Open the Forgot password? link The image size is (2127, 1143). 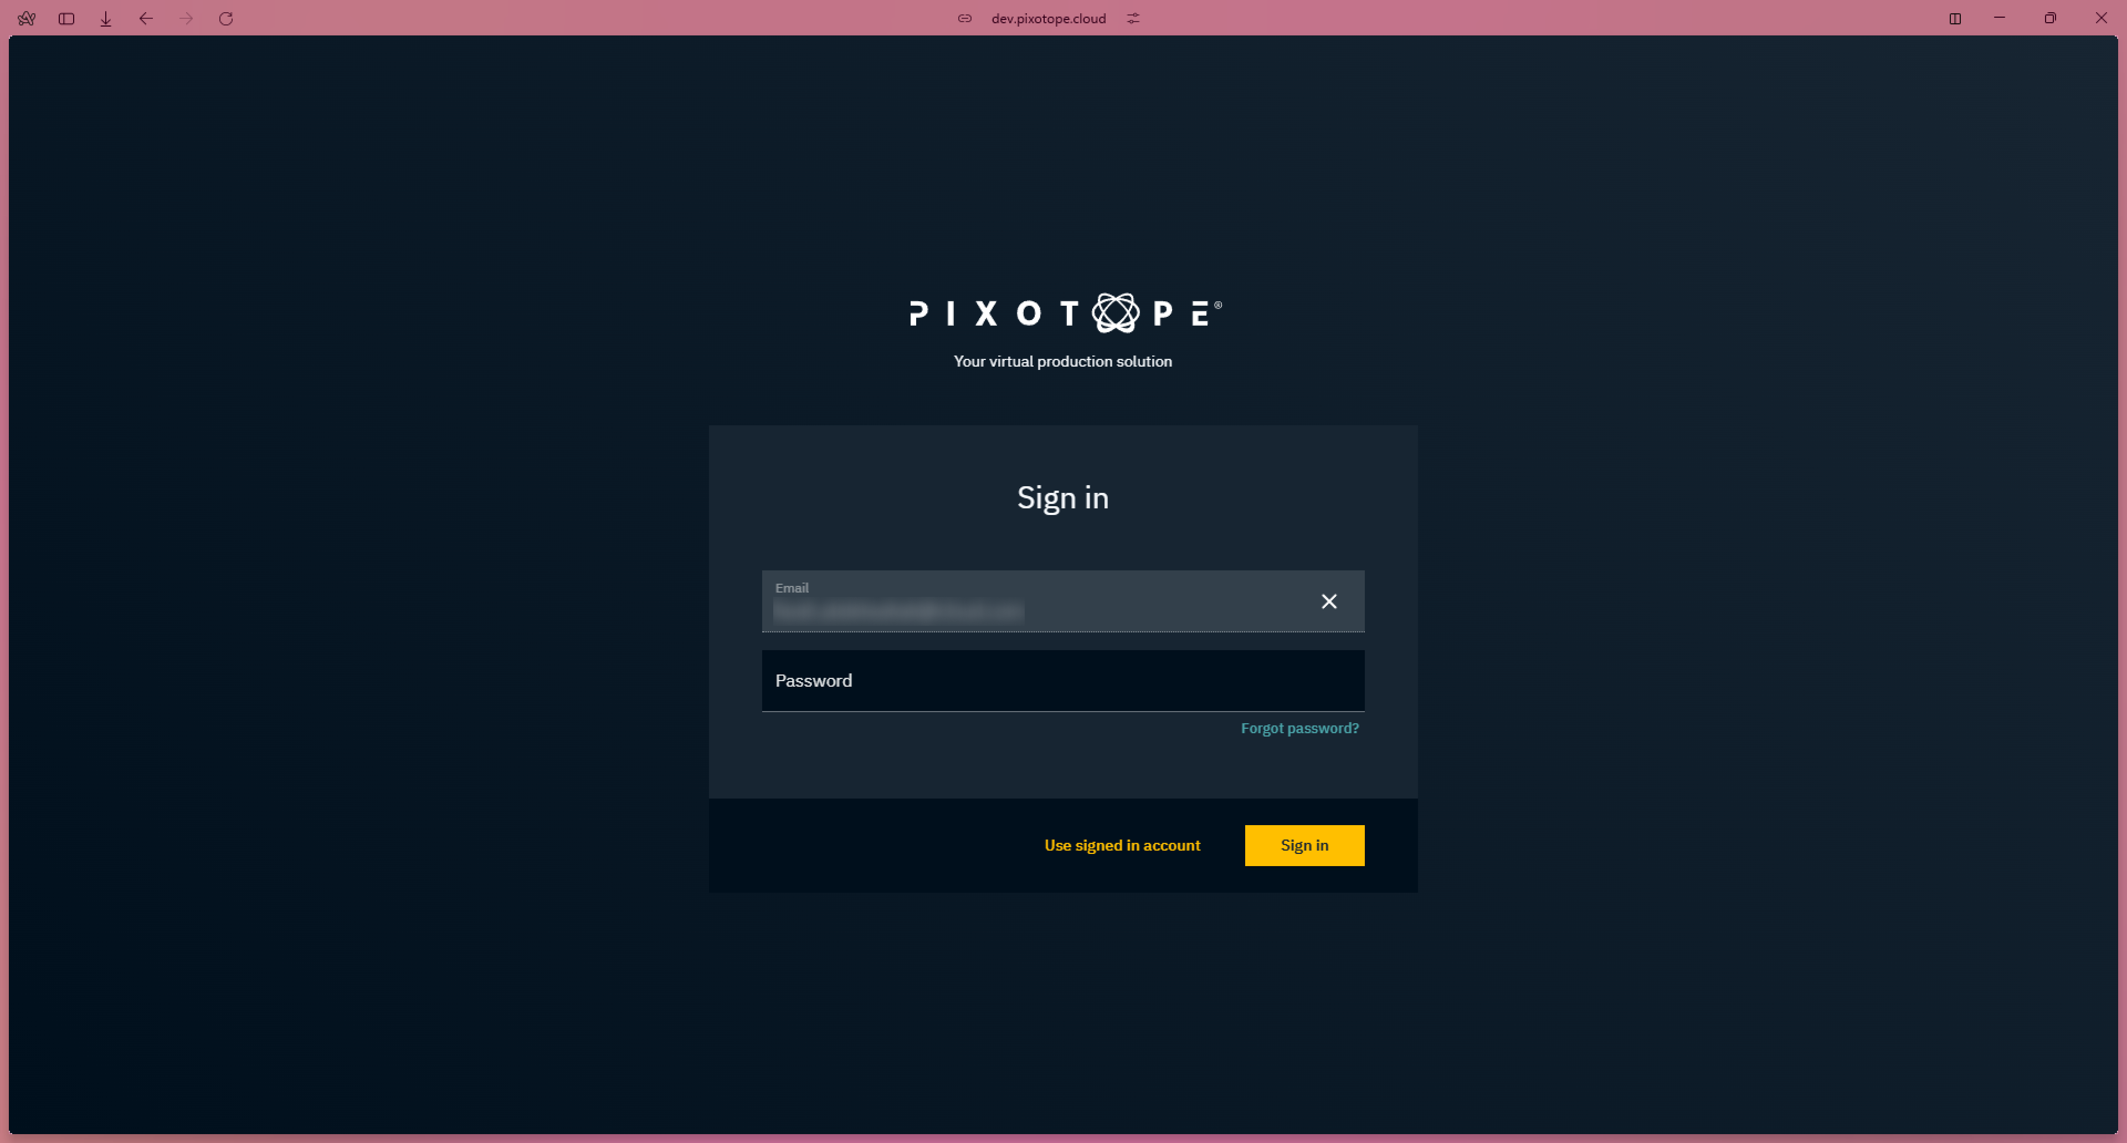point(1299,728)
